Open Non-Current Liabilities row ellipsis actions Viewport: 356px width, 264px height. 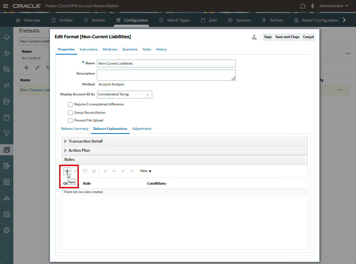coord(340,90)
